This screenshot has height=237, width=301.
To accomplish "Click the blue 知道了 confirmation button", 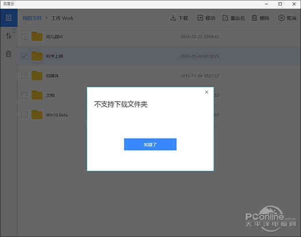I will 150,144.
